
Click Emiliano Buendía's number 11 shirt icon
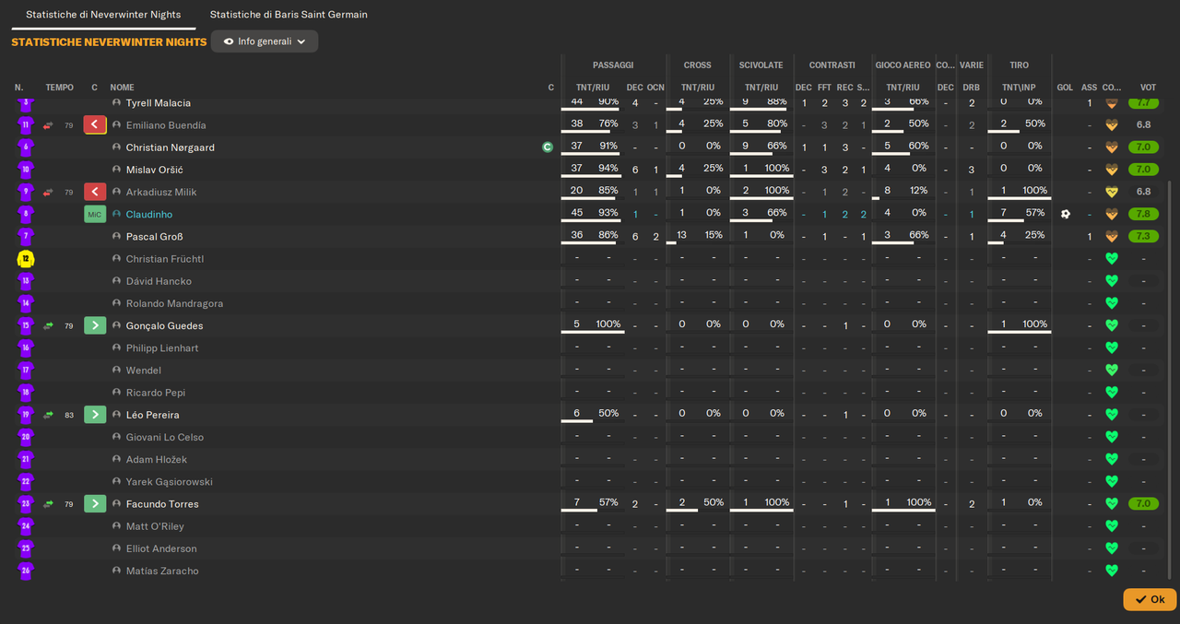pyautogui.click(x=26, y=125)
